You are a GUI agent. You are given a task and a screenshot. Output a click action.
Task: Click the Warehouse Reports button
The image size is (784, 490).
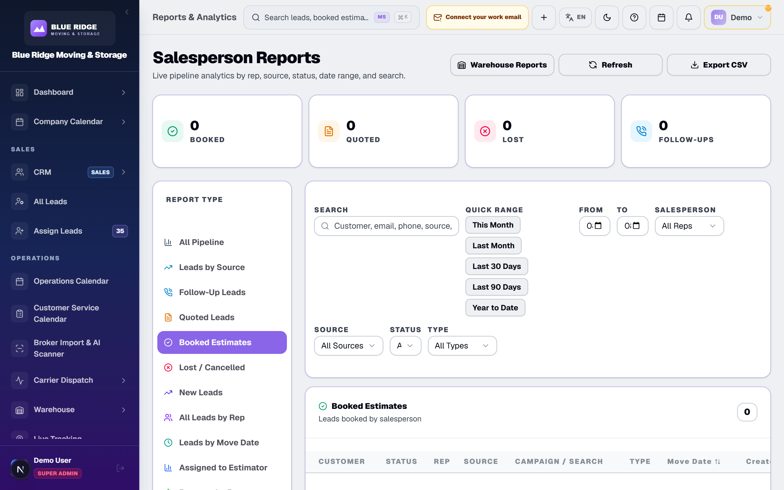point(502,65)
